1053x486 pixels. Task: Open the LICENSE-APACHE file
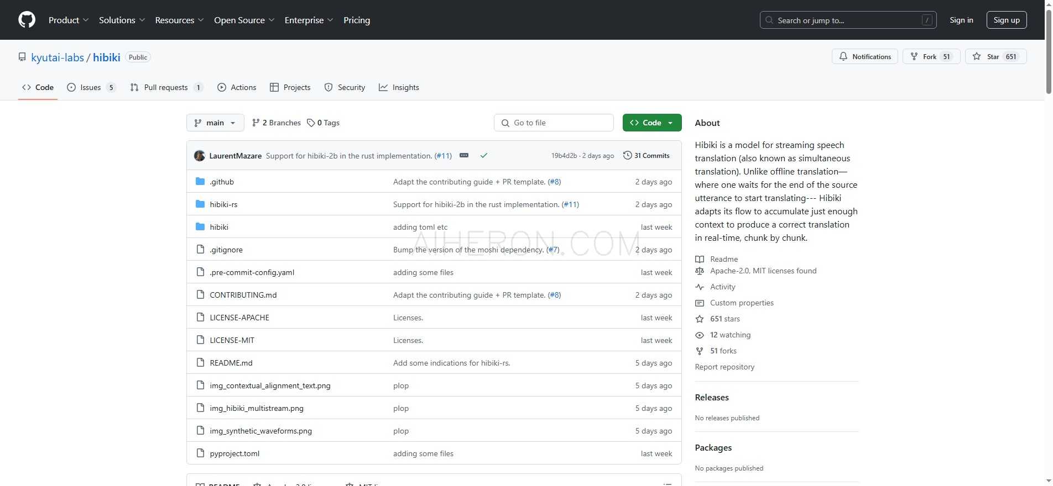click(x=239, y=318)
